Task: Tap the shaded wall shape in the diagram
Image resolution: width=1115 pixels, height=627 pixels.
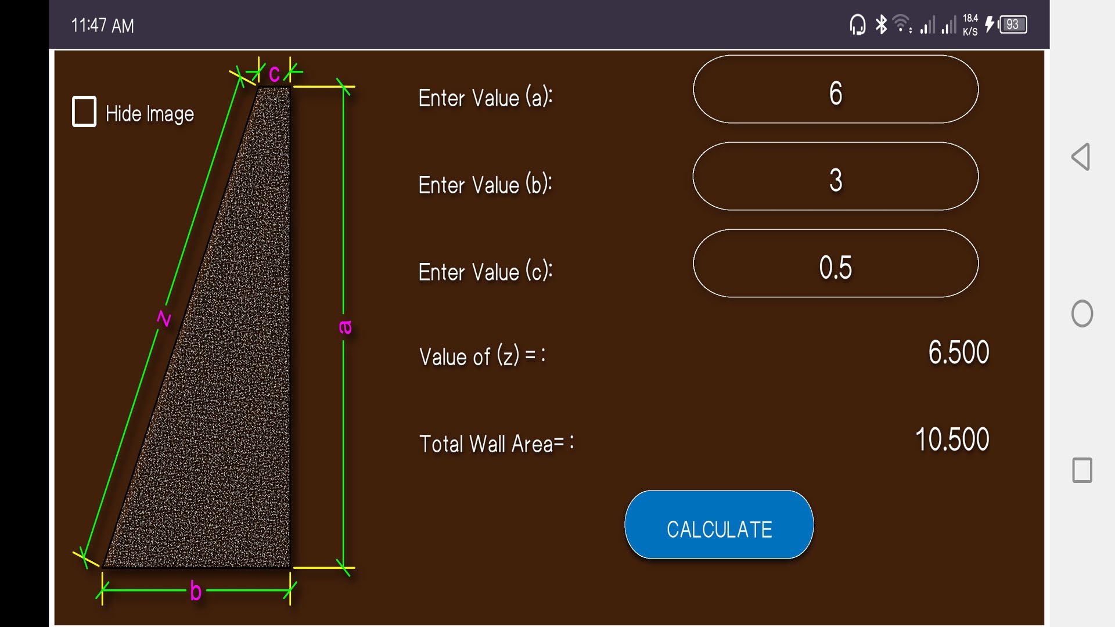Action: (x=232, y=406)
